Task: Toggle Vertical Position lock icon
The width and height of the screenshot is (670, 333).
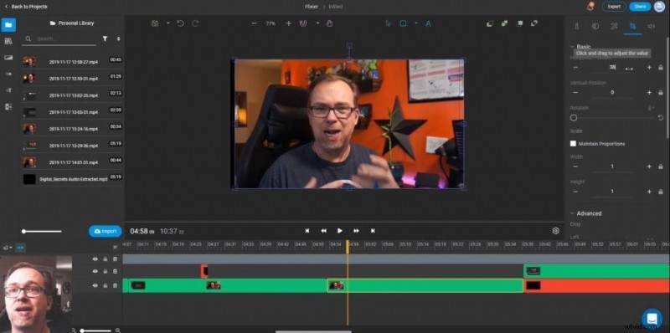Action: tap(661, 92)
